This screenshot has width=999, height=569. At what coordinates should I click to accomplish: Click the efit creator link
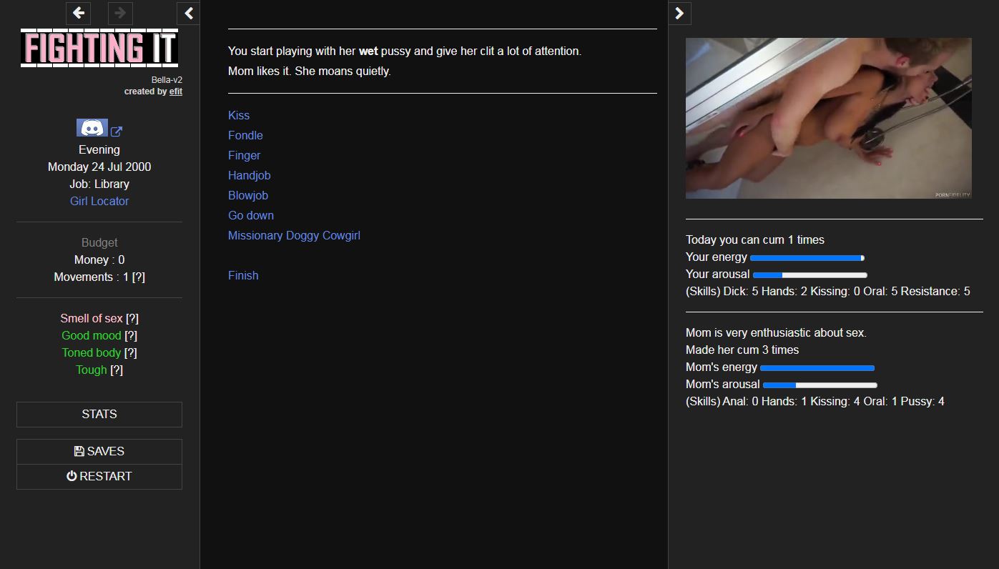pos(176,91)
